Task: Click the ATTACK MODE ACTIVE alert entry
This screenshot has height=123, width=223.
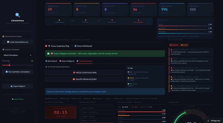Action: [191, 52]
